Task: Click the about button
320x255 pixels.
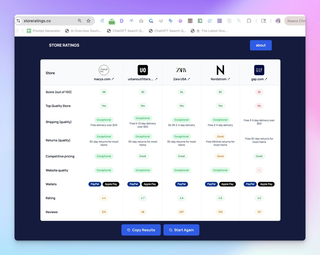Action: [261, 45]
